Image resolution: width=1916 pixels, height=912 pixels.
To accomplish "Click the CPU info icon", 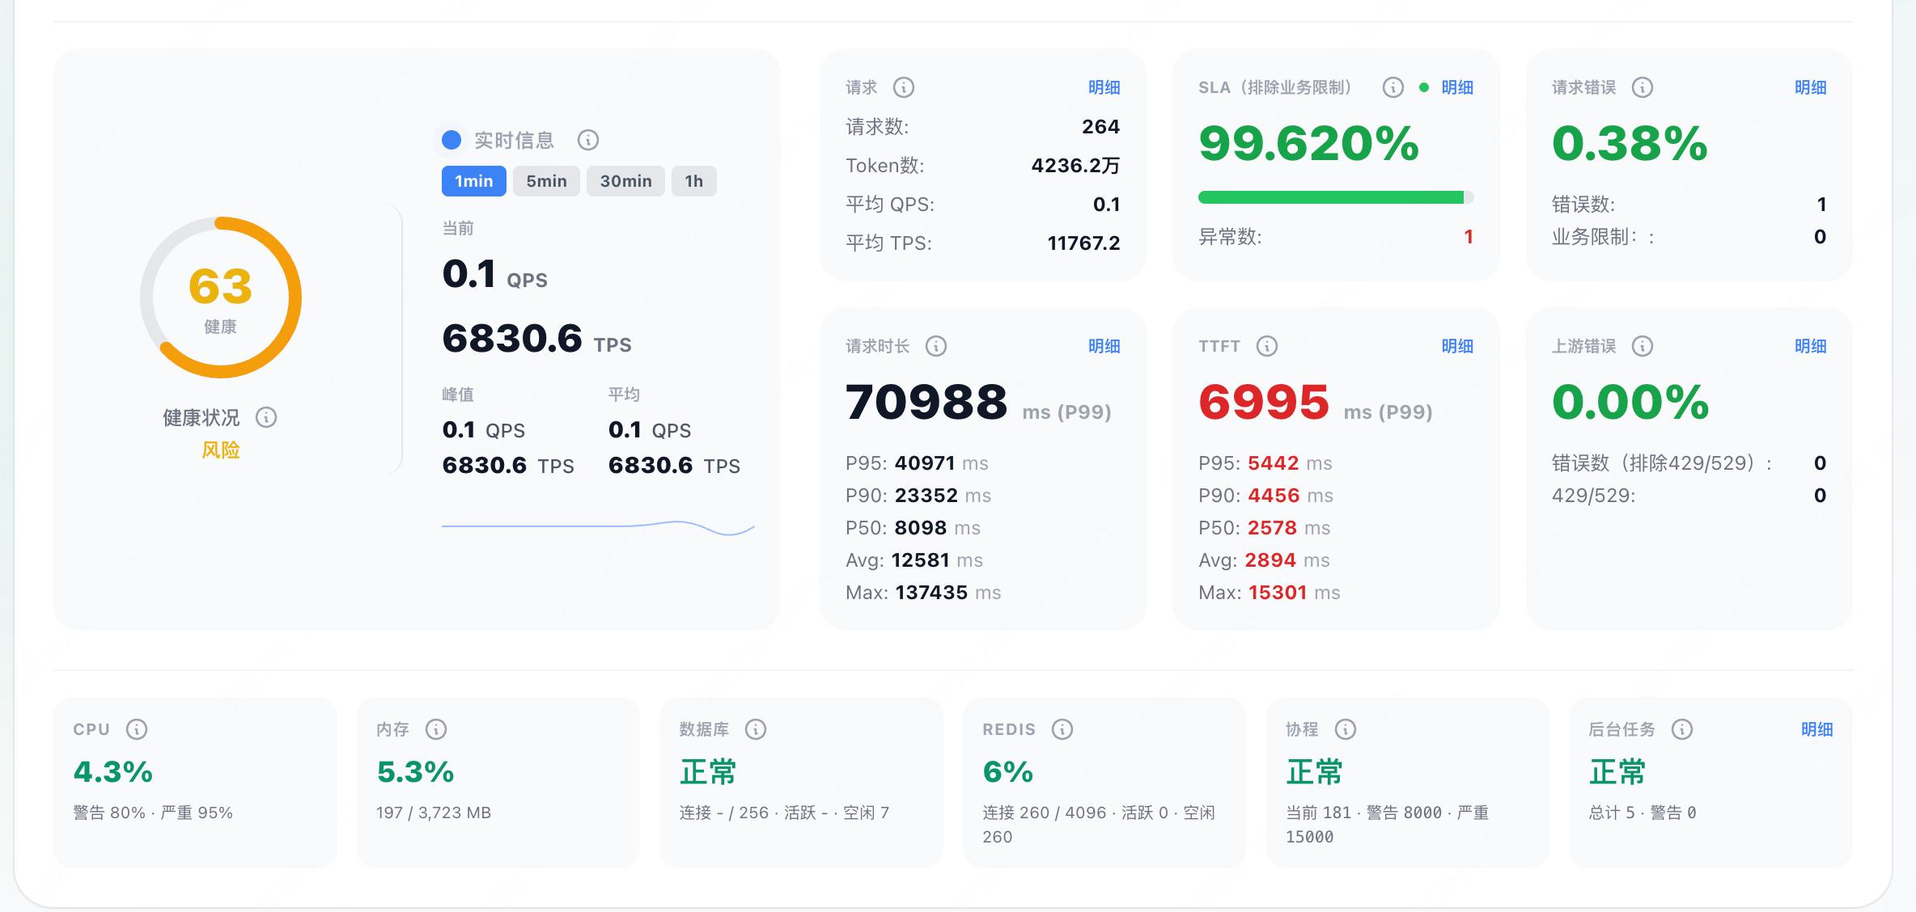I will click(137, 729).
